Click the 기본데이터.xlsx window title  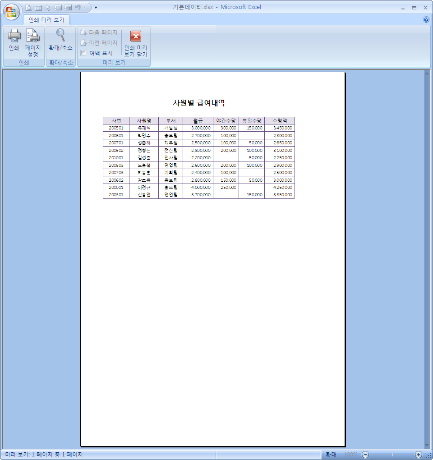[x=193, y=7]
